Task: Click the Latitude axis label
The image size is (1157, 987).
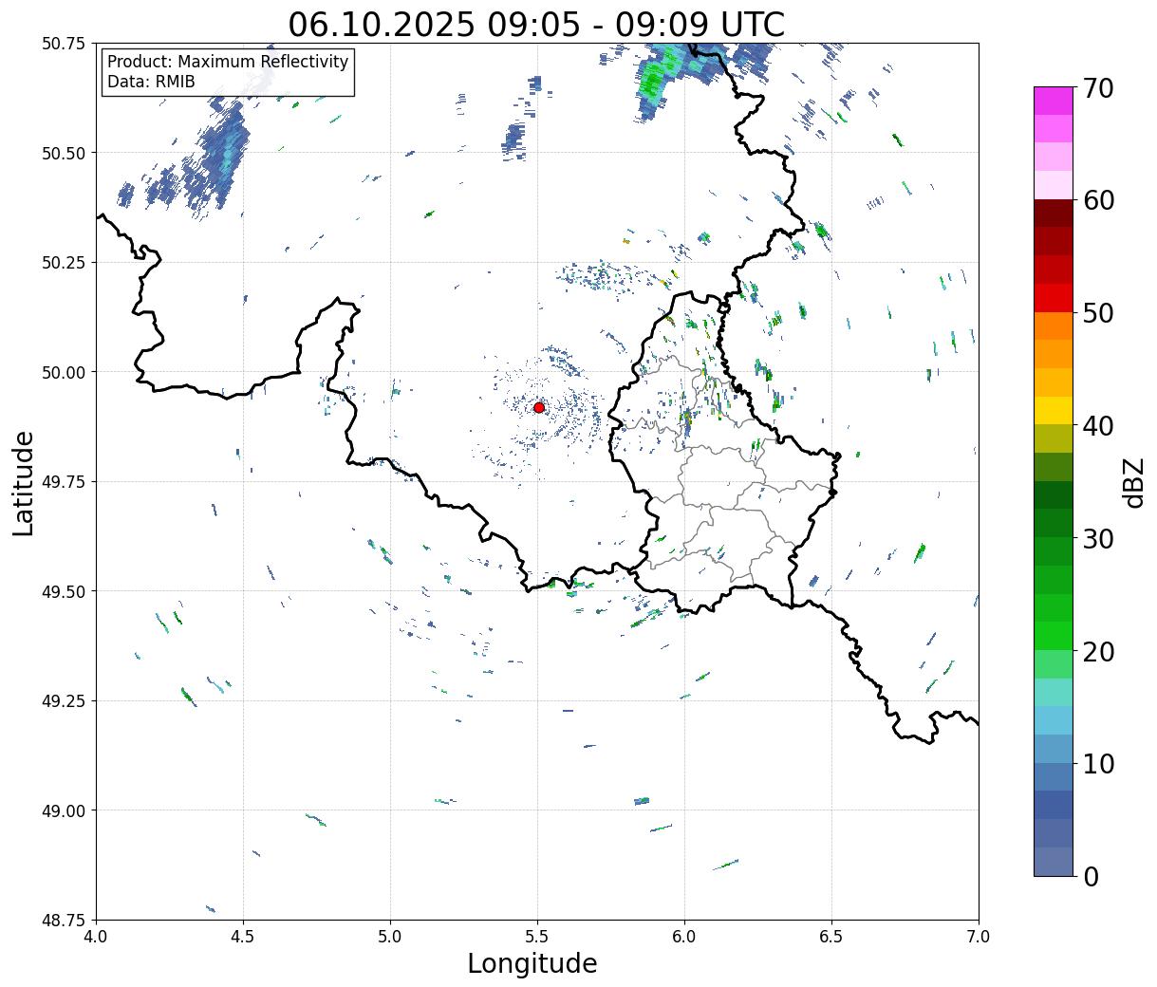Action: [24, 483]
